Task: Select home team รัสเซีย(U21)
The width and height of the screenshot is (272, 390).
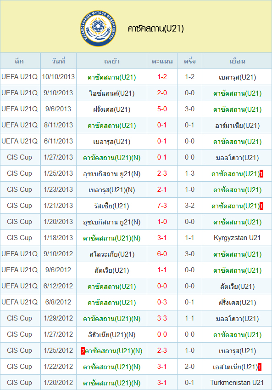Action: 111,206
